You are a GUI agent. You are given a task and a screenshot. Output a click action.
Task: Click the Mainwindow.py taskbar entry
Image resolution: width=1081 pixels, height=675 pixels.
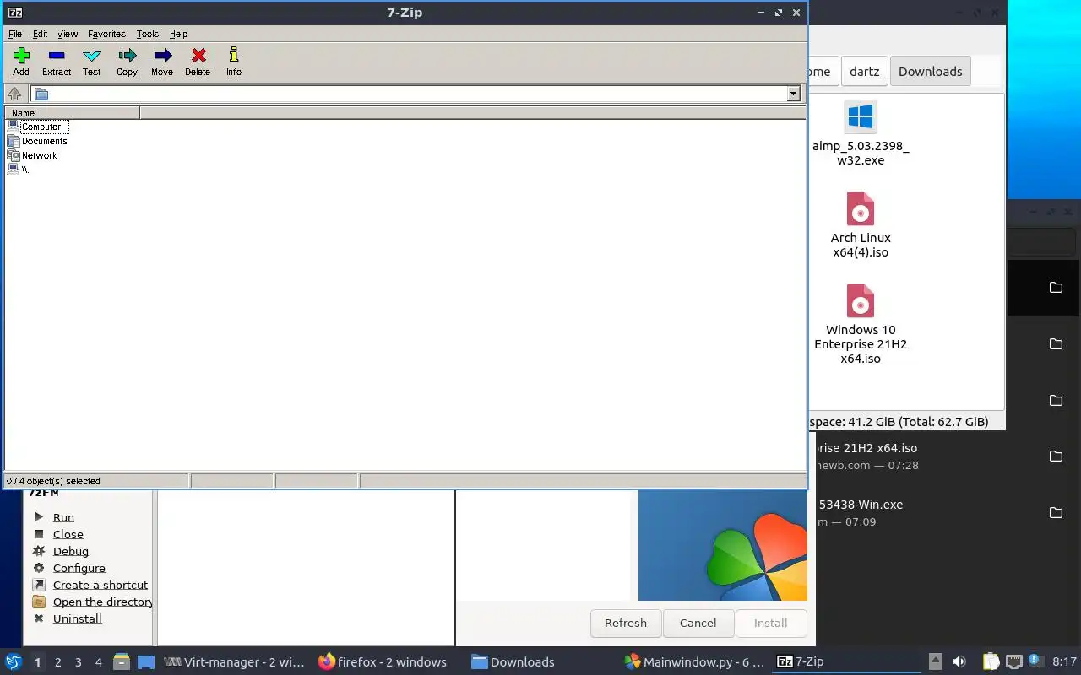click(694, 662)
